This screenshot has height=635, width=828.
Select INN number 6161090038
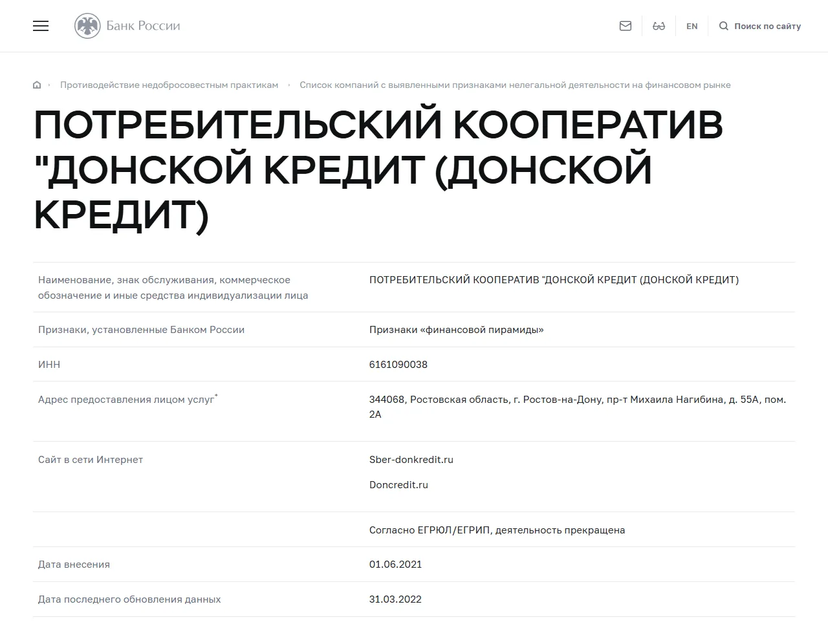coord(398,365)
